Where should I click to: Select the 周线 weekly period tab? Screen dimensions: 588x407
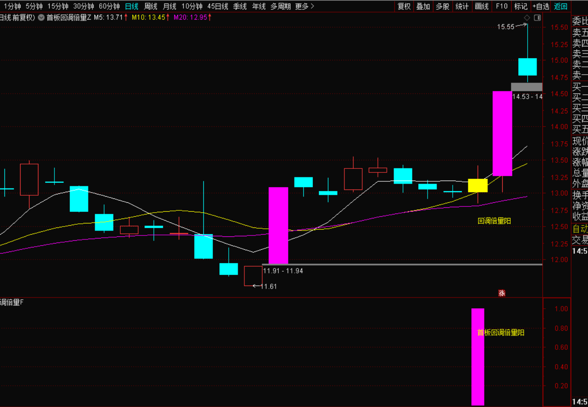point(151,6)
